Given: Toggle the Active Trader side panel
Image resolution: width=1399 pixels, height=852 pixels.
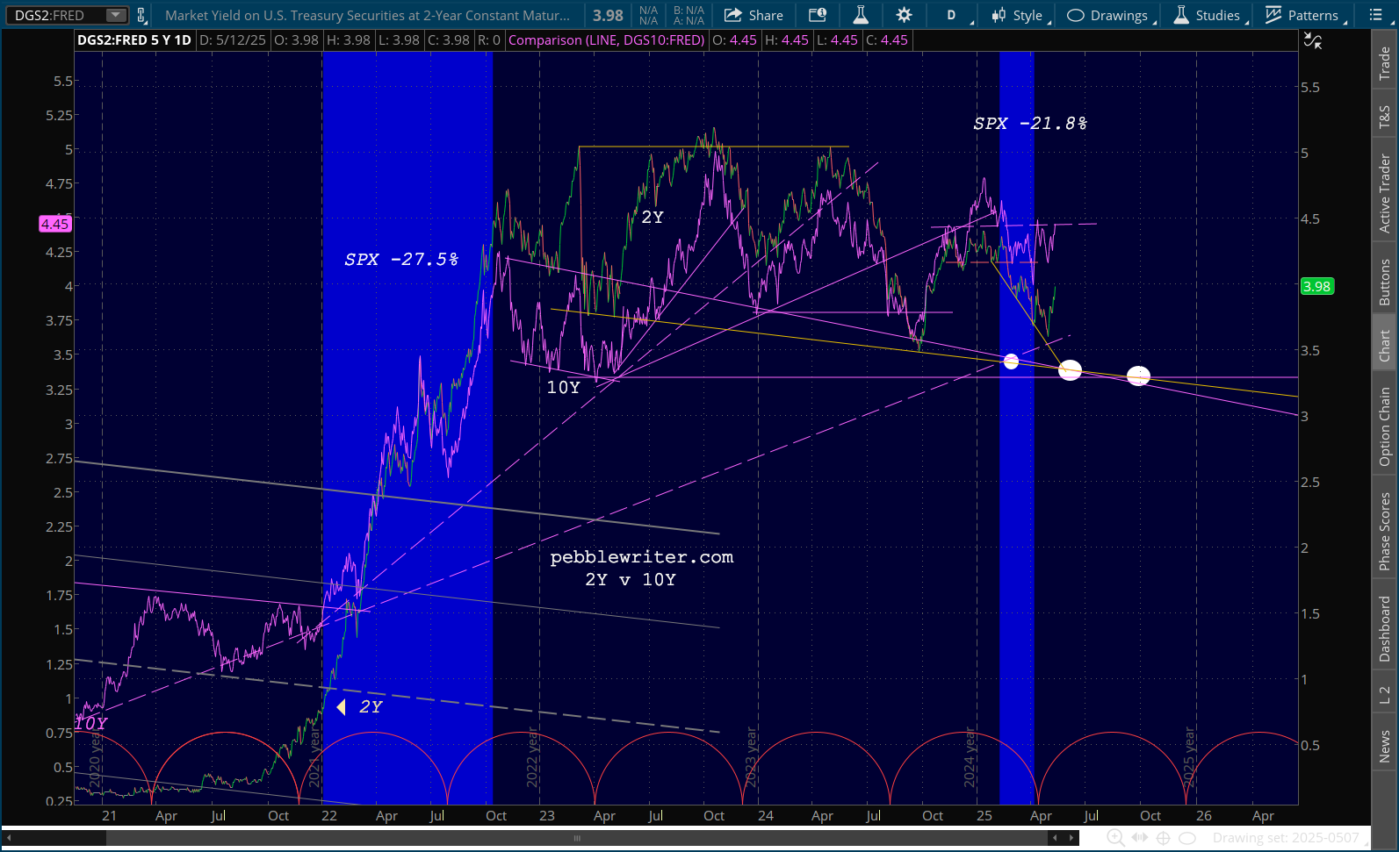Looking at the screenshot, I should 1385,194.
